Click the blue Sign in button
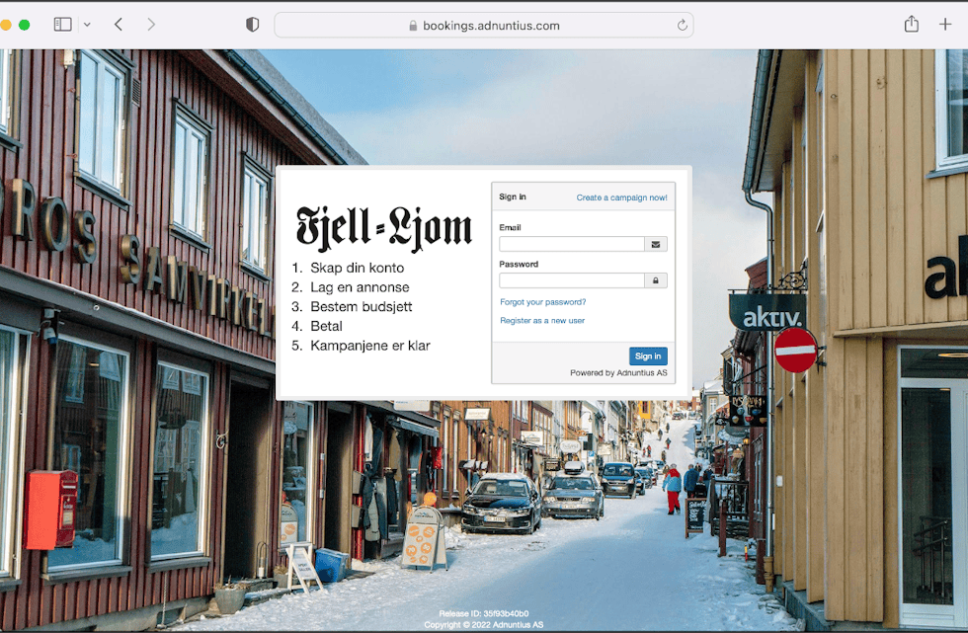 pos(648,356)
